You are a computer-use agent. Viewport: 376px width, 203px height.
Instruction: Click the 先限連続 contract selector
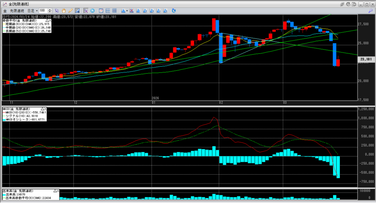[x=17, y=11]
